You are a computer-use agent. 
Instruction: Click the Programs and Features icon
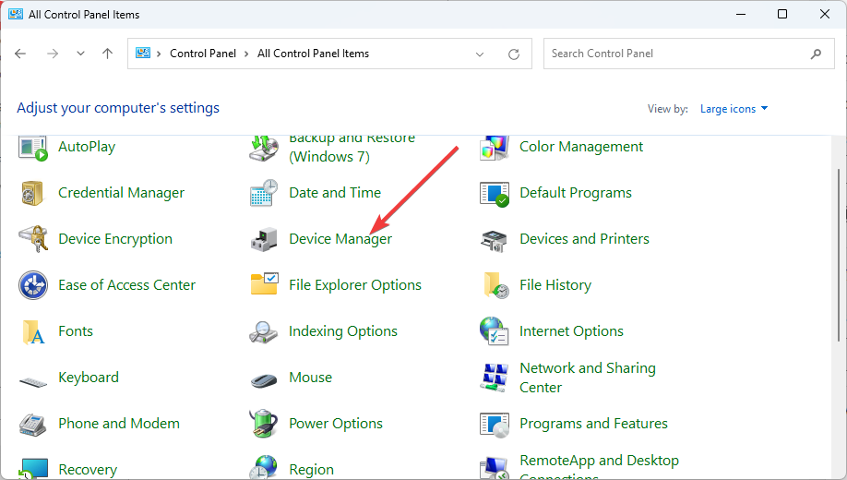click(x=495, y=425)
